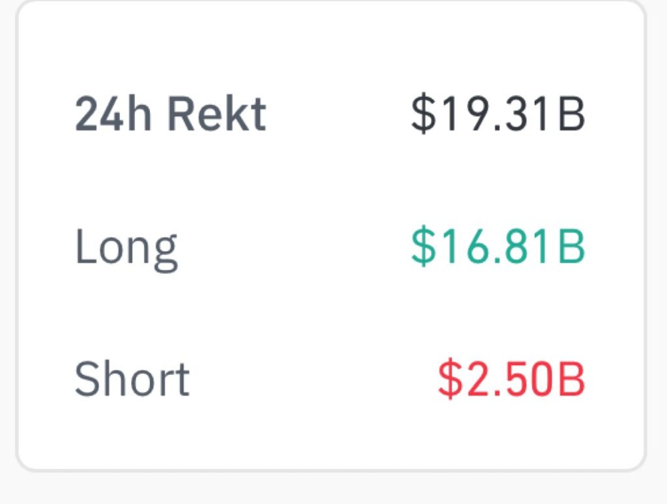667x504 pixels.
Task: Click the "Short" label
Action: click(132, 378)
